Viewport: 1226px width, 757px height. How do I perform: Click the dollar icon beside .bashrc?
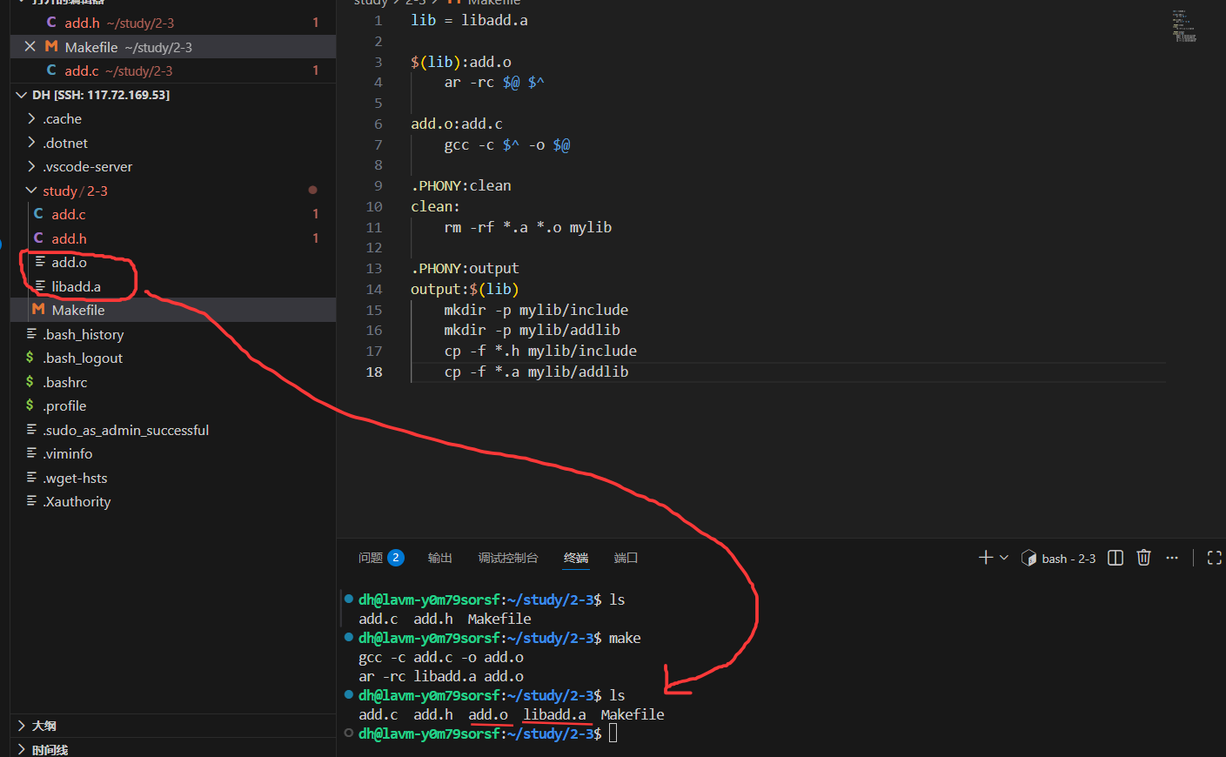click(30, 381)
